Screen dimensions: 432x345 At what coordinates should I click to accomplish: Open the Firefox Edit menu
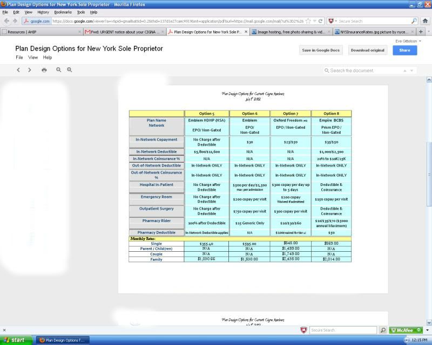click(x=16, y=12)
